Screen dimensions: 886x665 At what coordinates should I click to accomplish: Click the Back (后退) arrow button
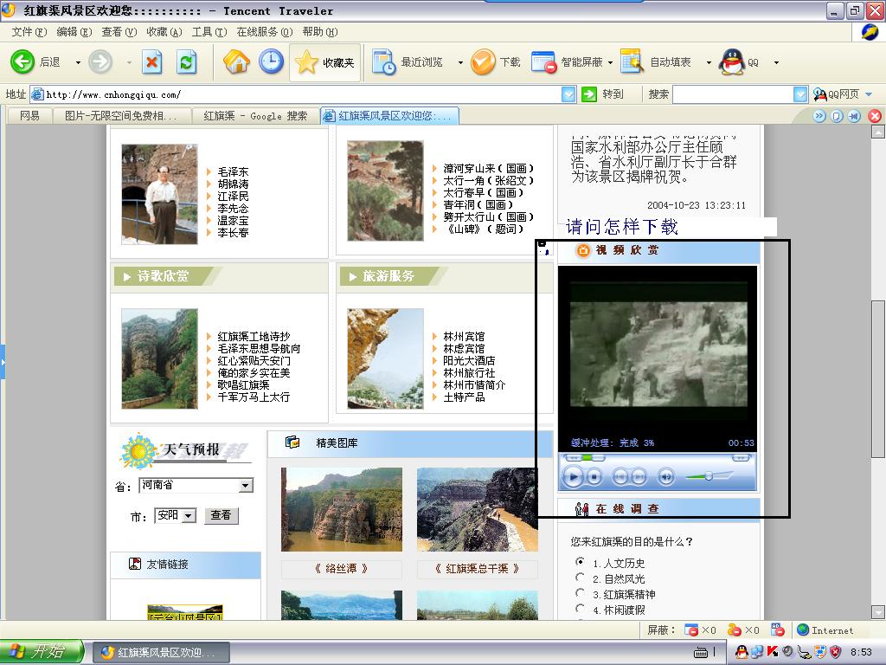click(23, 61)
